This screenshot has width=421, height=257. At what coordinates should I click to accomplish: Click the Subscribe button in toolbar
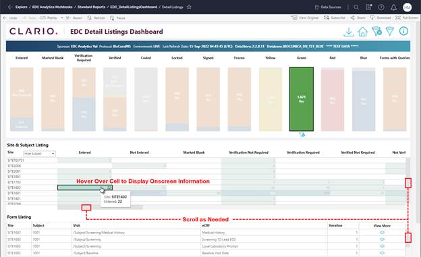point(334,18)
